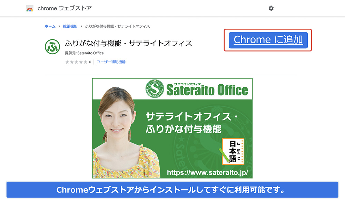Viewport: 345px width, 199px height.
Task: Open ユーザー補助機能 category link
Action: [111, 62]
